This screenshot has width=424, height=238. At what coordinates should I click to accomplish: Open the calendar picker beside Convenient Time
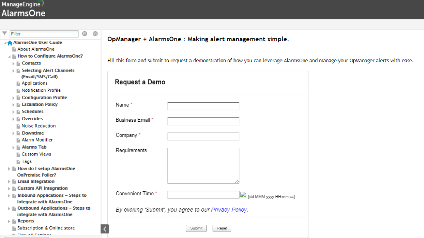click(243, 195)
